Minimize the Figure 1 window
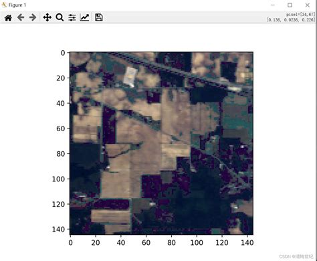Screen dimensions: 317x261 [273, 5]
